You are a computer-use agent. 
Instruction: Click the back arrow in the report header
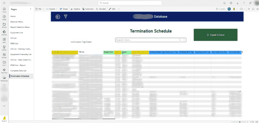(x=58, y=17)
